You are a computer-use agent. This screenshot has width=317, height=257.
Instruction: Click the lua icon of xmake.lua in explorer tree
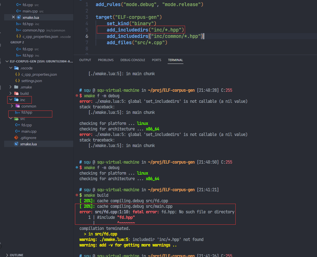click(x=16, y=144)
